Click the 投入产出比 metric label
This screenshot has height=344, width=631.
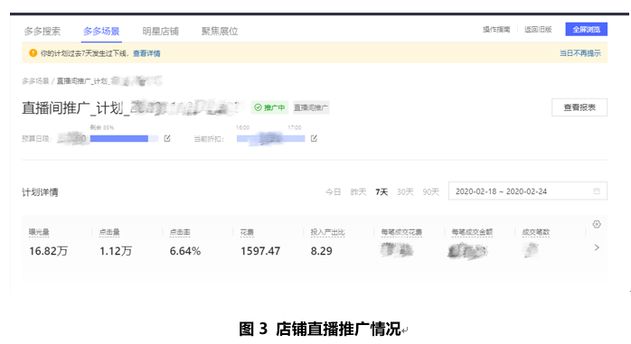click(x=327, y=232)
